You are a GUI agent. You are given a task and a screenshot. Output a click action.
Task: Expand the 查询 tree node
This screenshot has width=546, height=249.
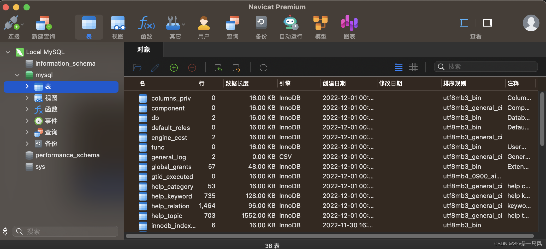tap(27, 132)
